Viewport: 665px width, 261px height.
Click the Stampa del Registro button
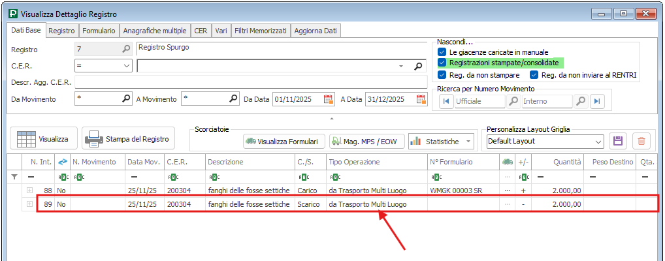point(128,139)
